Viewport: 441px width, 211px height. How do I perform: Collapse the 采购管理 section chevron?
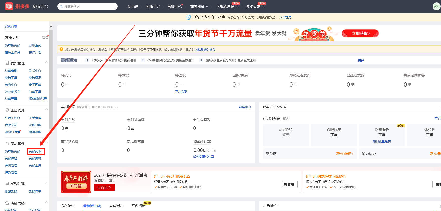pyautogui.click(x=46, y=183)
